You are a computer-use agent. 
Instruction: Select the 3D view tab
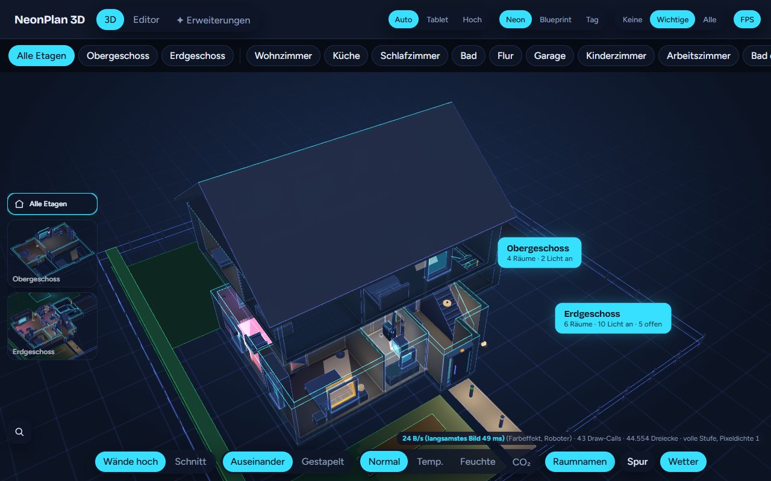(x=110, y=20)
